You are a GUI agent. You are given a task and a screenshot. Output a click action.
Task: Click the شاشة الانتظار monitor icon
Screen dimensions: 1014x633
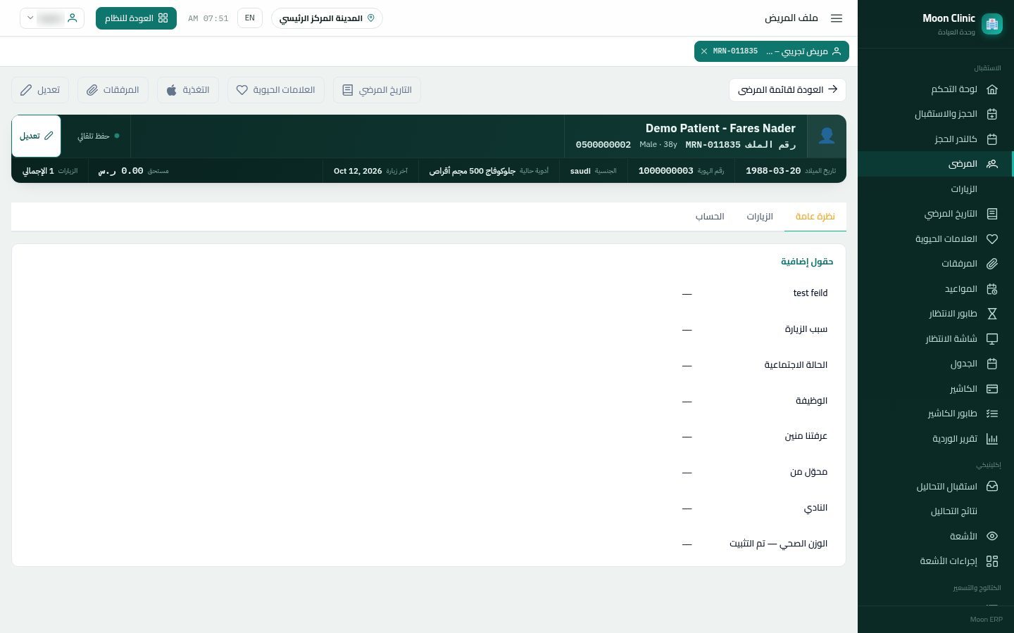click(992, 339)
